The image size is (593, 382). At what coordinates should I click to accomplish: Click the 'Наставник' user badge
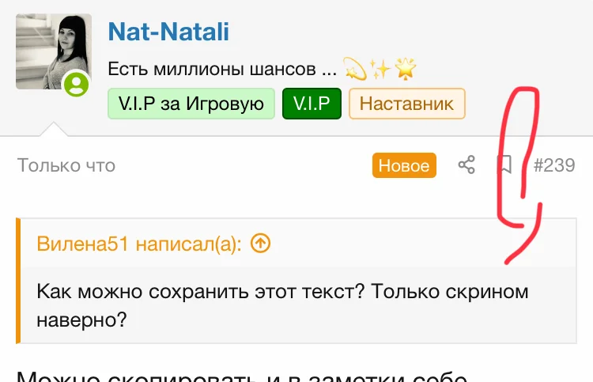tap(407, 104)
